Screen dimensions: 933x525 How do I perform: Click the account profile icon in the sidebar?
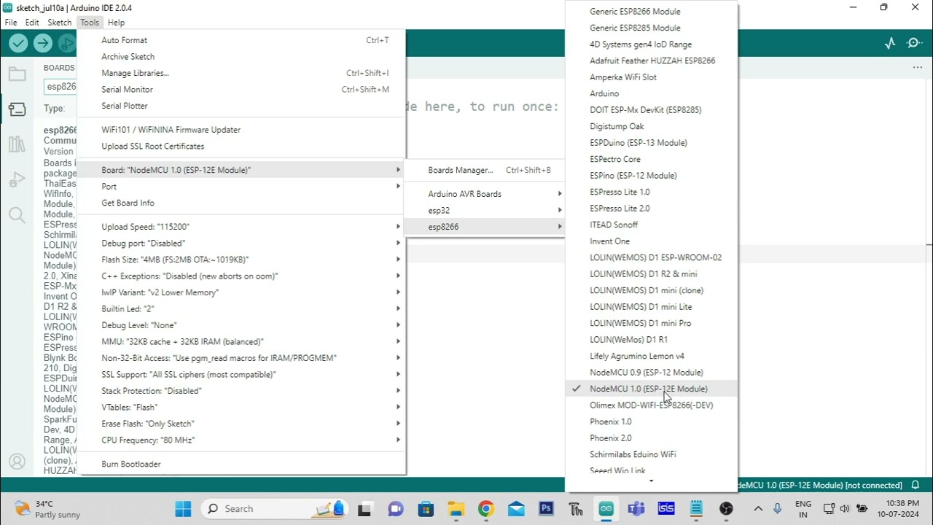(x=17, y=462)
